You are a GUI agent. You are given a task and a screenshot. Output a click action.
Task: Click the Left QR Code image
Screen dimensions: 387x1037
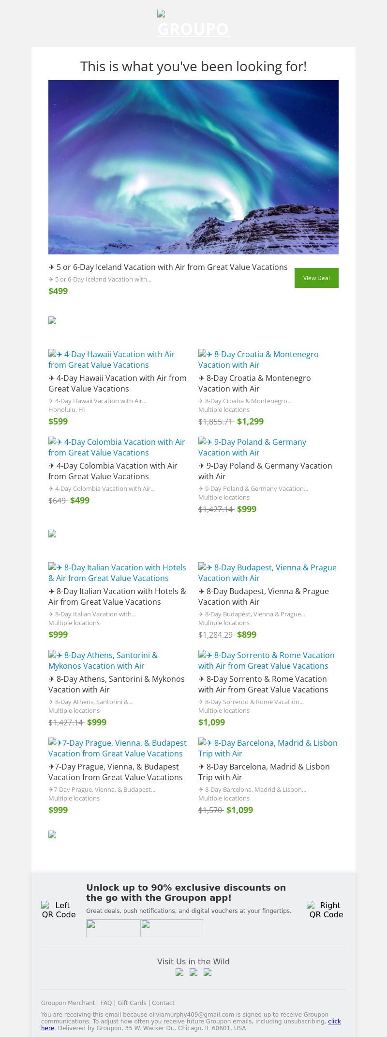(x=59, y=910)
